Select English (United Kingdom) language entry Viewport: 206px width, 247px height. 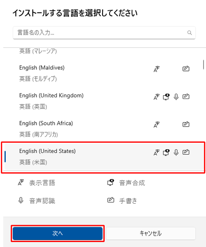[x=104, y=101]
